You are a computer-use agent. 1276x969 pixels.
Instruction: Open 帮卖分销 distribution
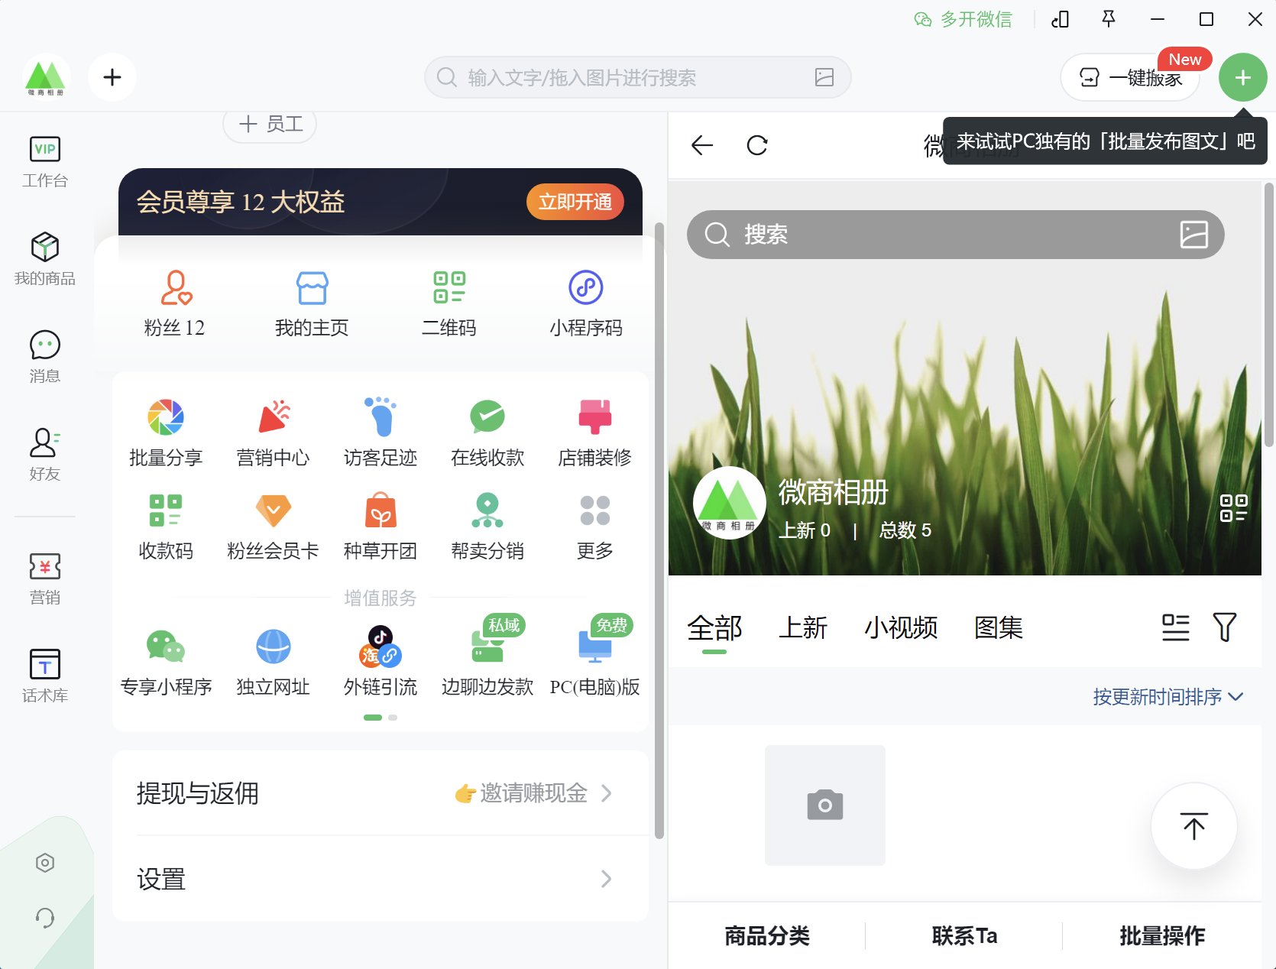(487, 527)
